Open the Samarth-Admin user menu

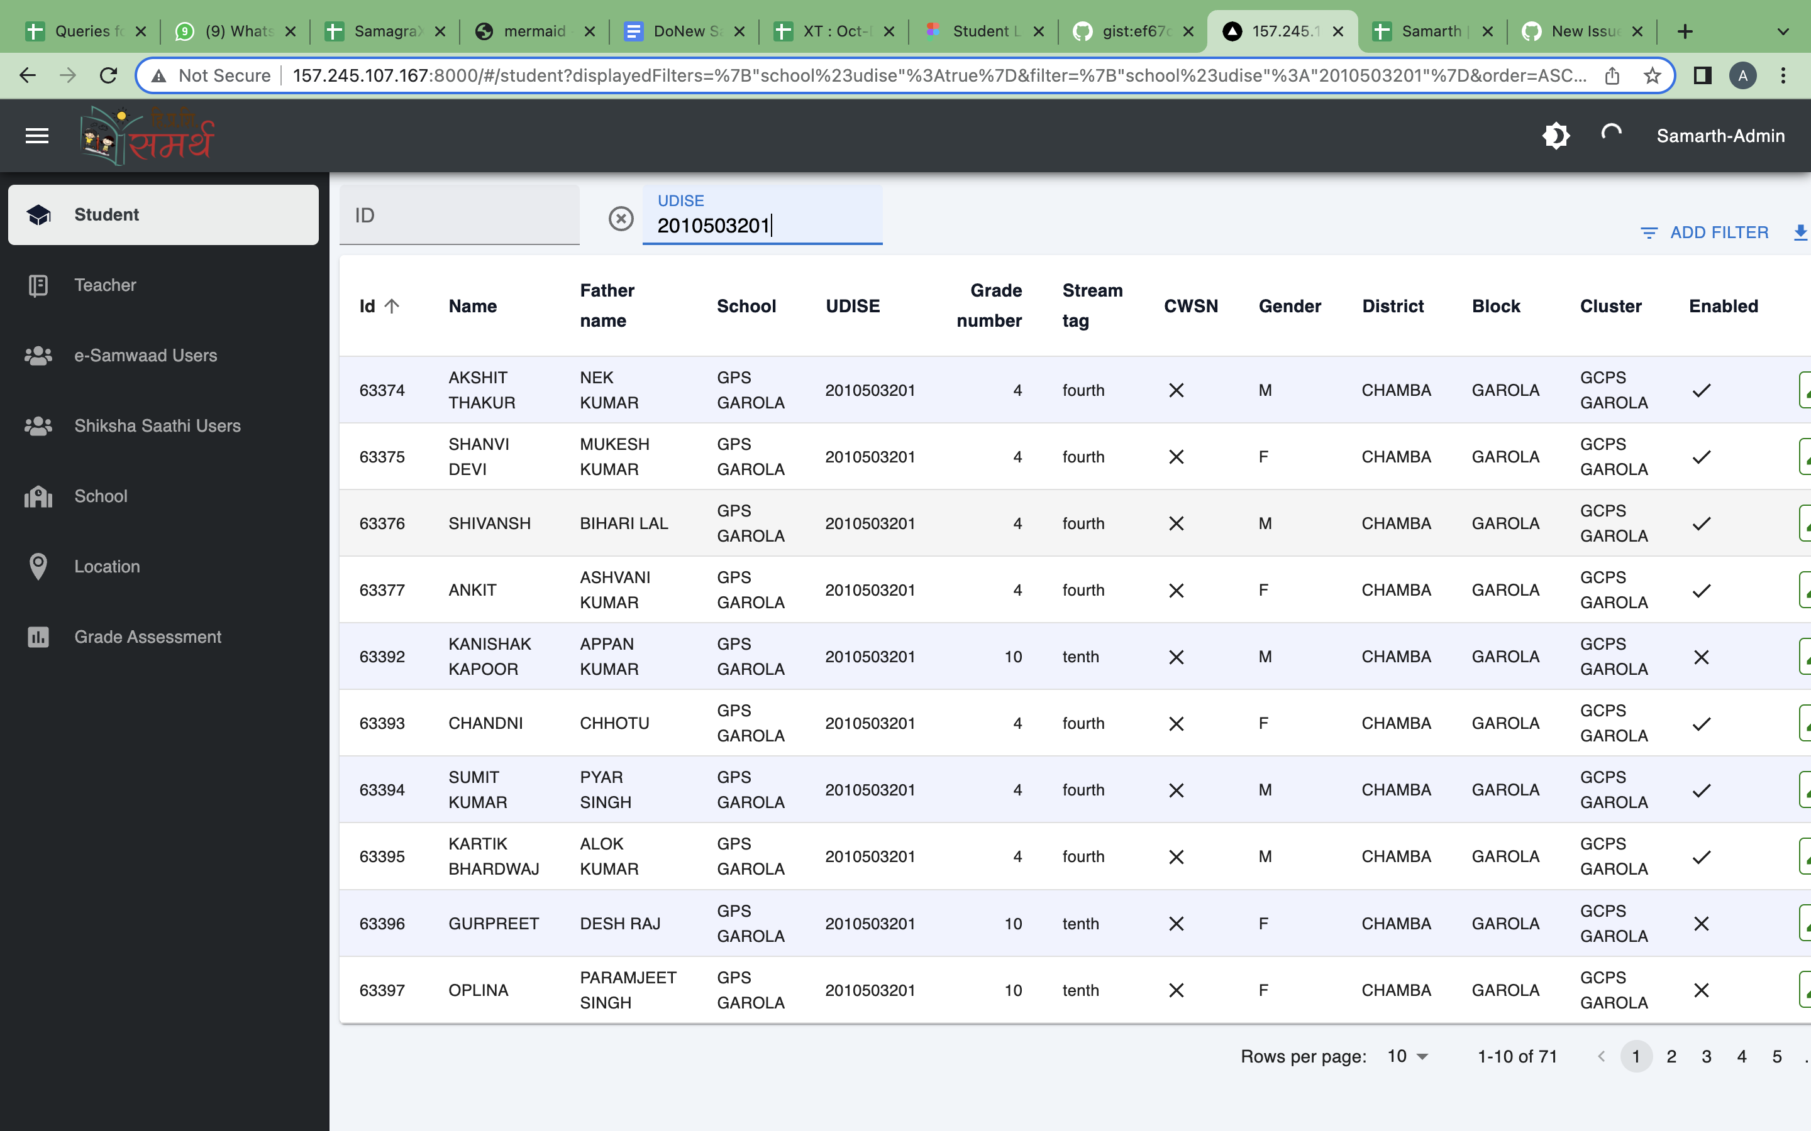(1720, 135)
